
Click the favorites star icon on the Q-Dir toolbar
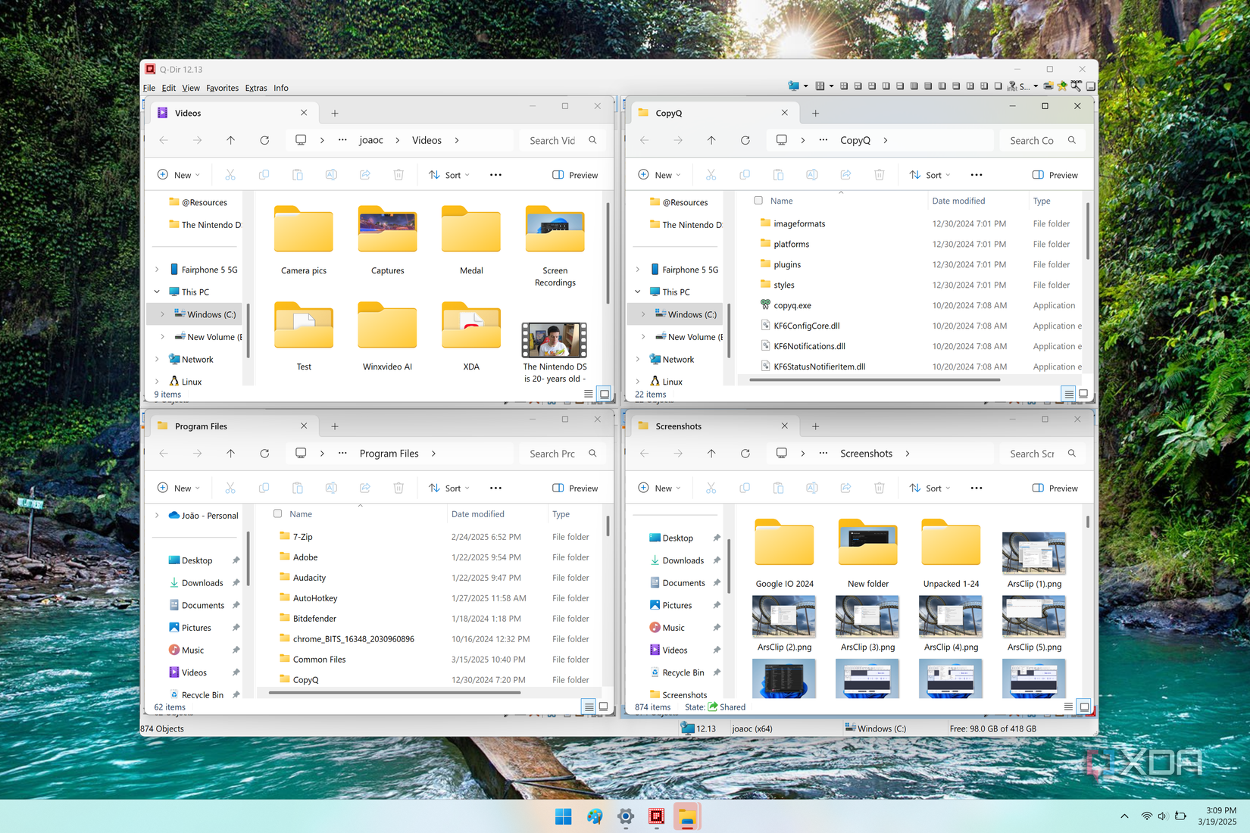(x=1063, y=86)
